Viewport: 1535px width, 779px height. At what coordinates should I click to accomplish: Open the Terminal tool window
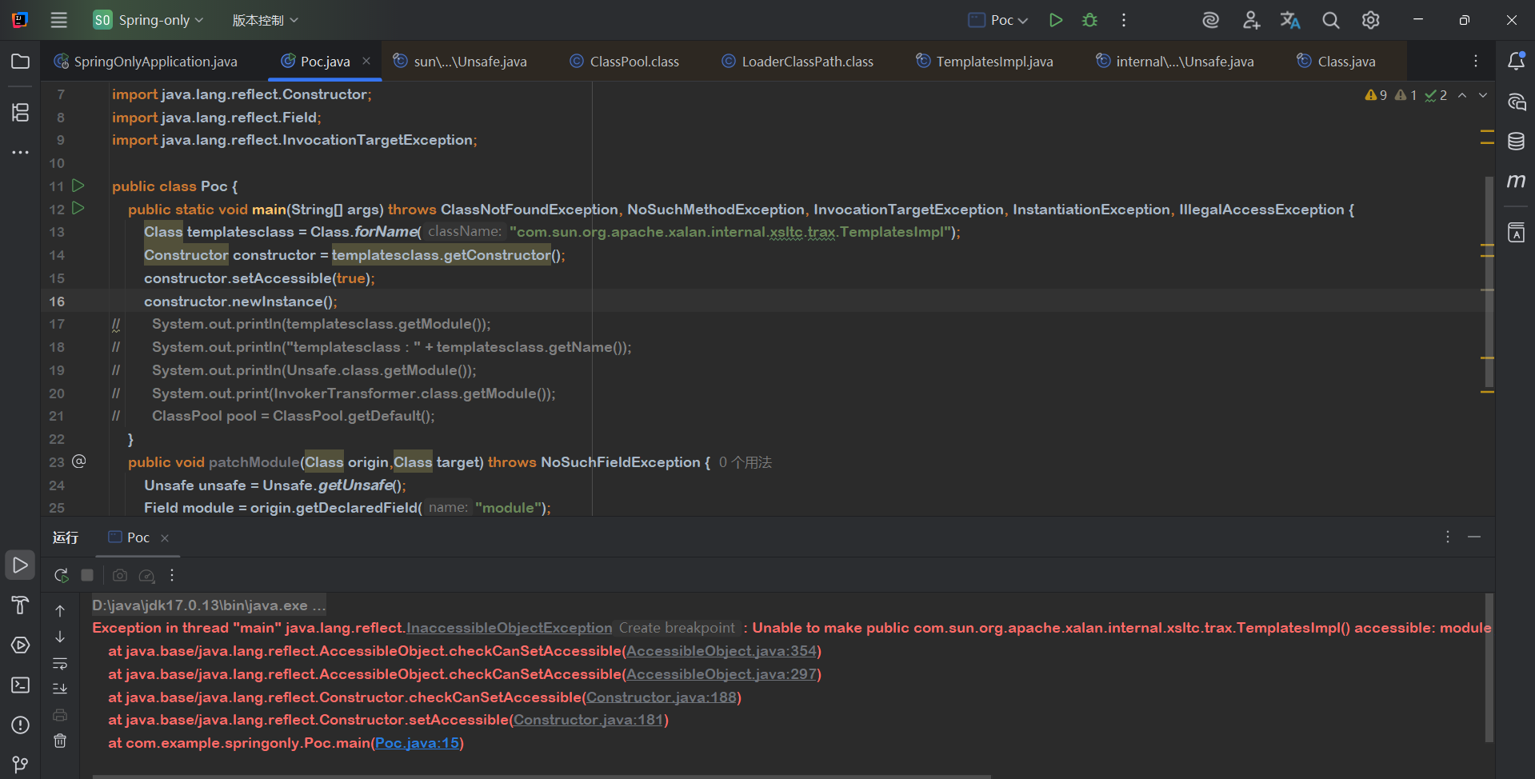tap(20, 685)
